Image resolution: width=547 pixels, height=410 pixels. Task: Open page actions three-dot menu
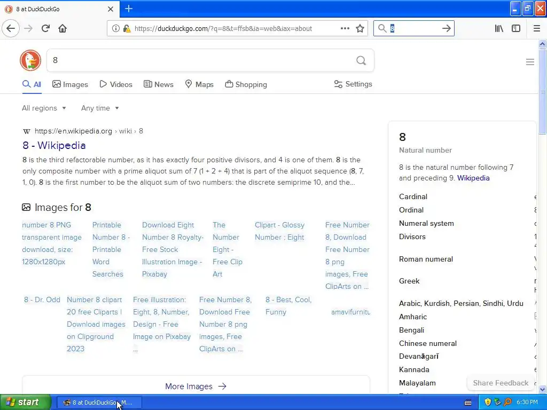click(x=345, y=29)
